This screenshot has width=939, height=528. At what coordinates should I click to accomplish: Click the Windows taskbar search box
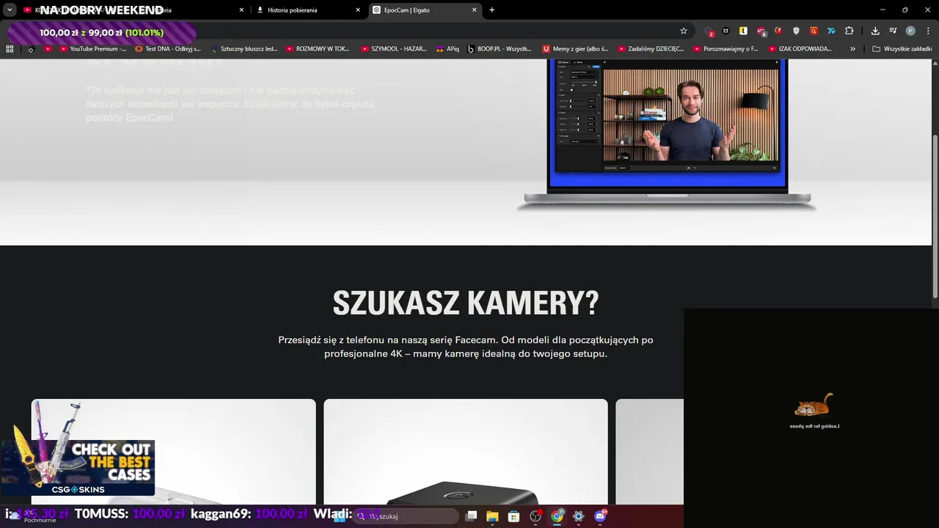tap(407, 516)
